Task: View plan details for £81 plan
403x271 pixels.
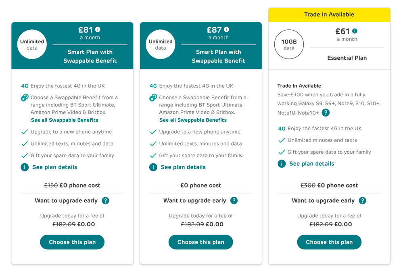Action: 54,167
